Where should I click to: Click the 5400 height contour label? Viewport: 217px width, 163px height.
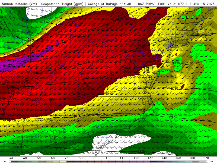(x=31, y=41)
